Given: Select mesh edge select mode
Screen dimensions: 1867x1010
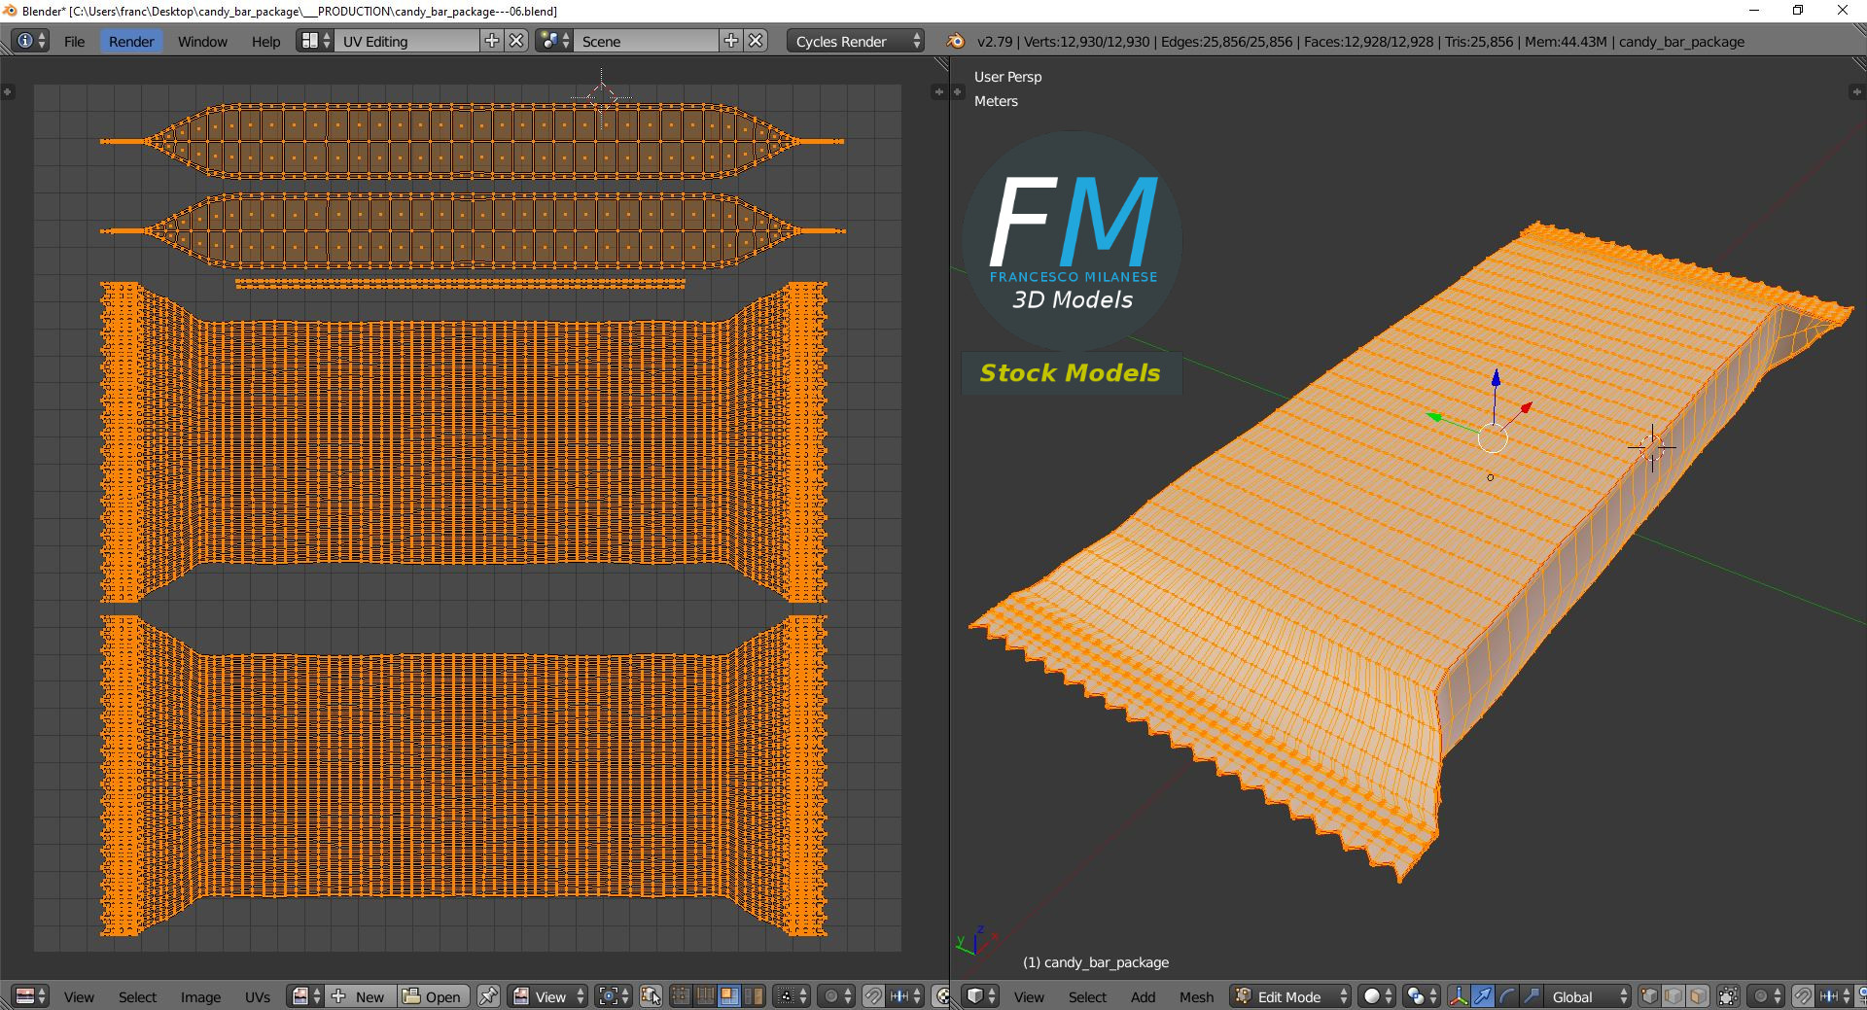Looking at the screenshot, I should point(1673,996).
